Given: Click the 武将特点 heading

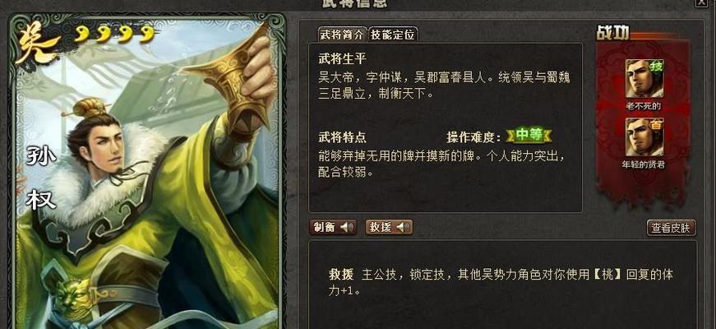Looking at the screenshot, I should coord(343,137).
